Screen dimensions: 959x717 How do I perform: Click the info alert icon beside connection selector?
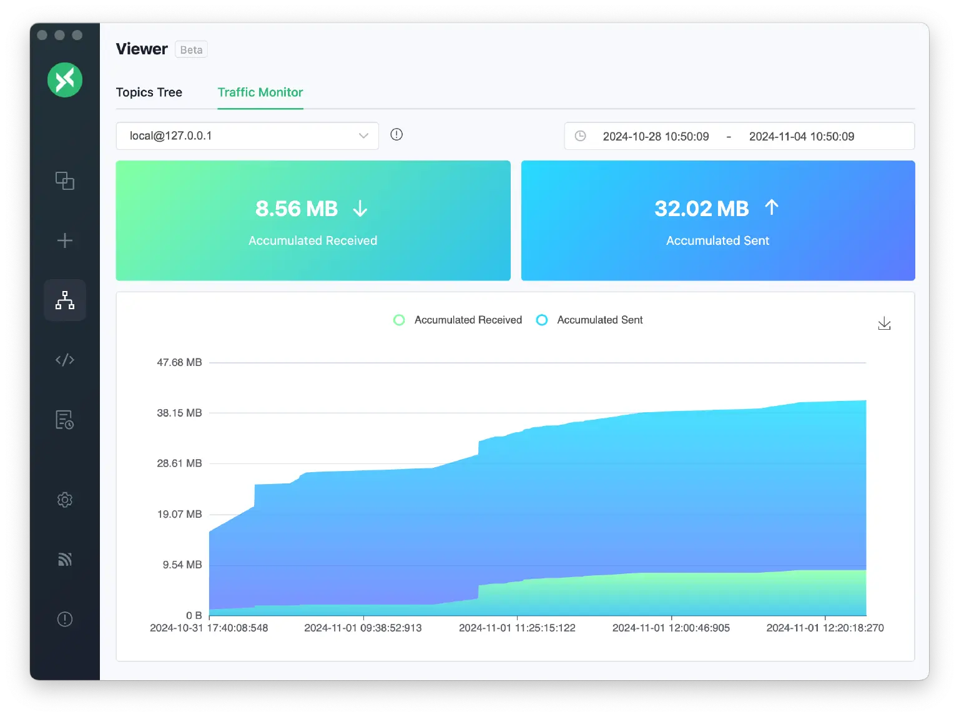pos(396,135)
